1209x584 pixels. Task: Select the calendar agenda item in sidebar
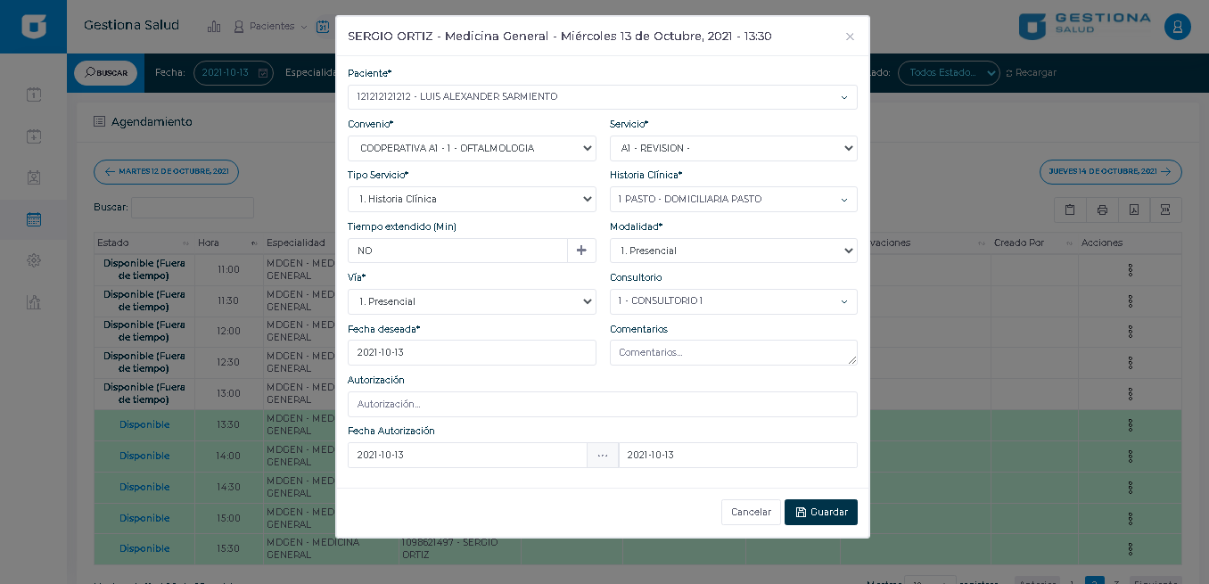pos(34,219)
